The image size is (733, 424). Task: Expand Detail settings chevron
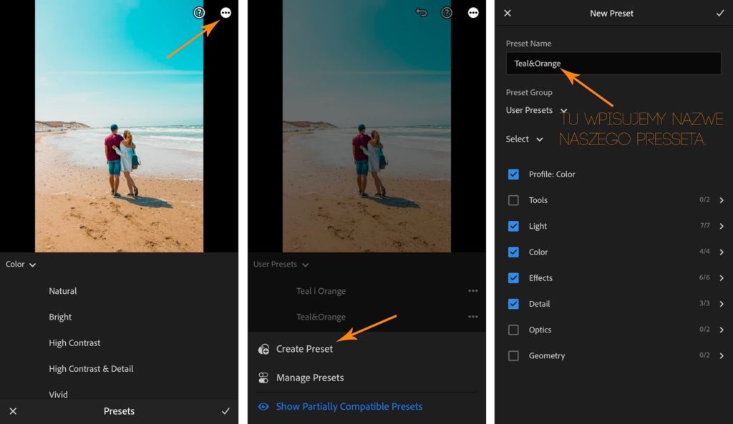coord(722,304)
